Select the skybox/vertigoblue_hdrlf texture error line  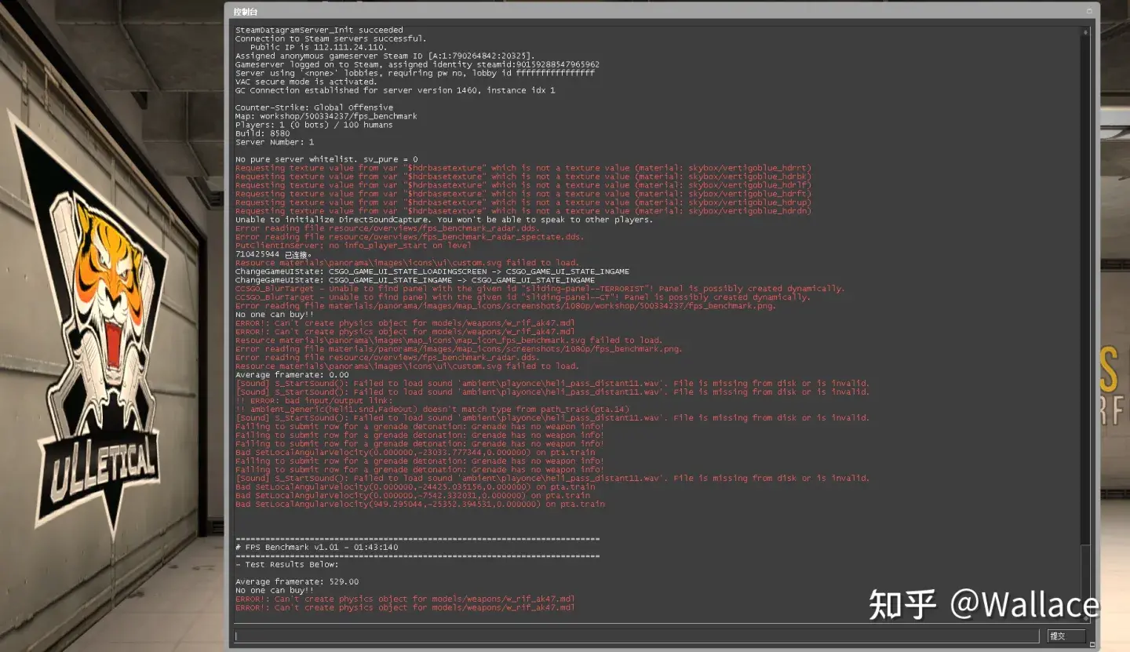point(523,185)
